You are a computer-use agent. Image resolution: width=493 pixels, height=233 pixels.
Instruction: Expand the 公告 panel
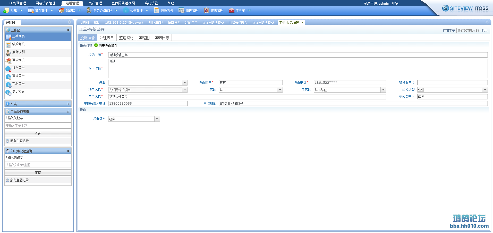click(68, 104)
